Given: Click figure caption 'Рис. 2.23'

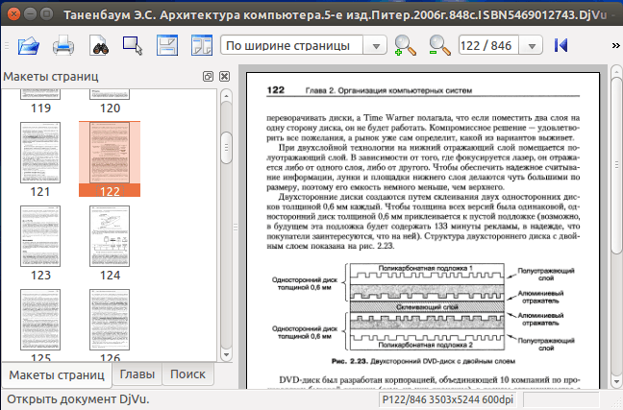Looking at the screenshot, I should [x=349, y=361].
